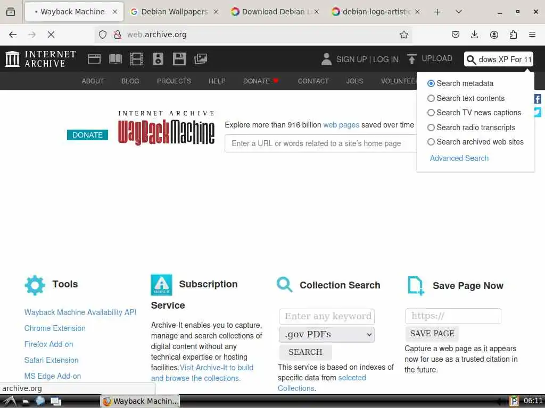Click the Internet Archive logo

tap(40, 59)
